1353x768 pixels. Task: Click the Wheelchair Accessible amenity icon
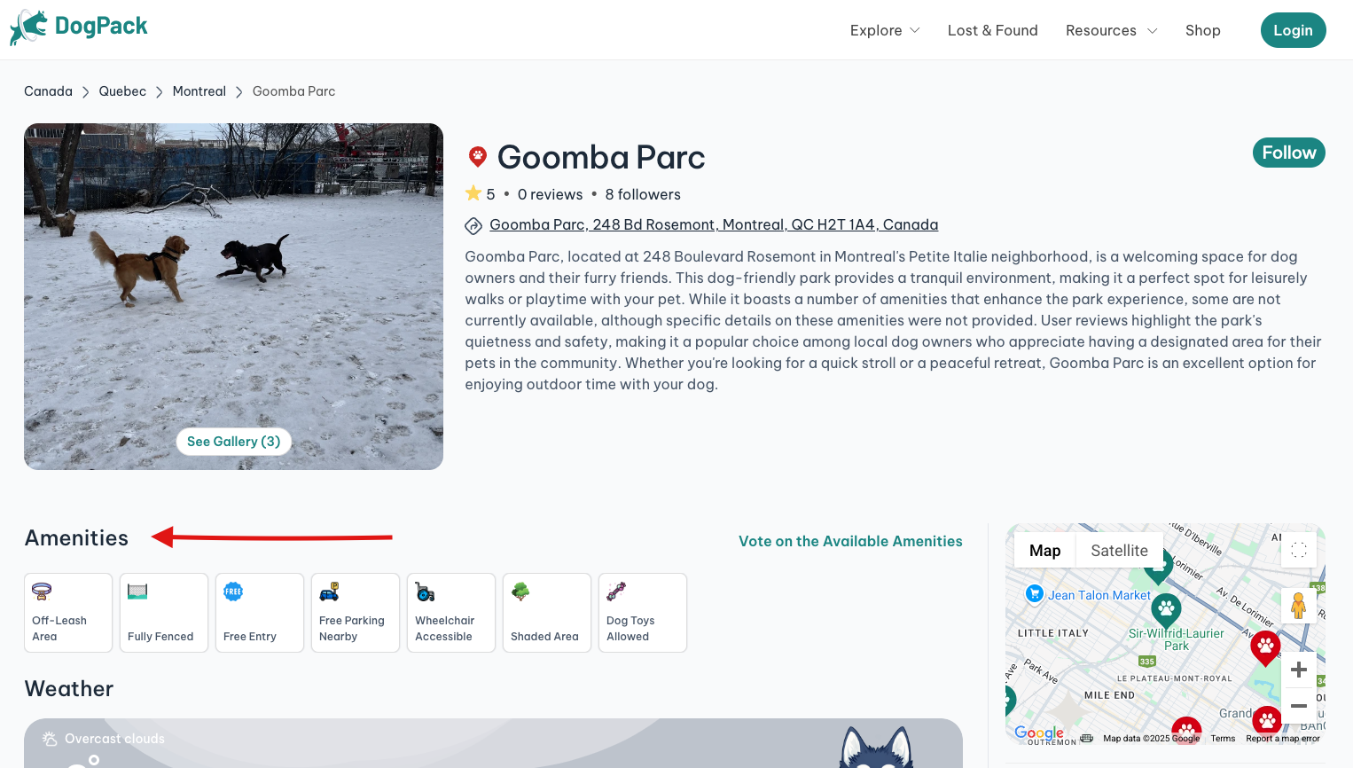click(425, 591)
